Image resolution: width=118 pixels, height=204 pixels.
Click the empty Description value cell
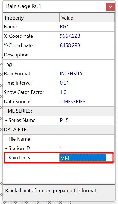[87, 55]
